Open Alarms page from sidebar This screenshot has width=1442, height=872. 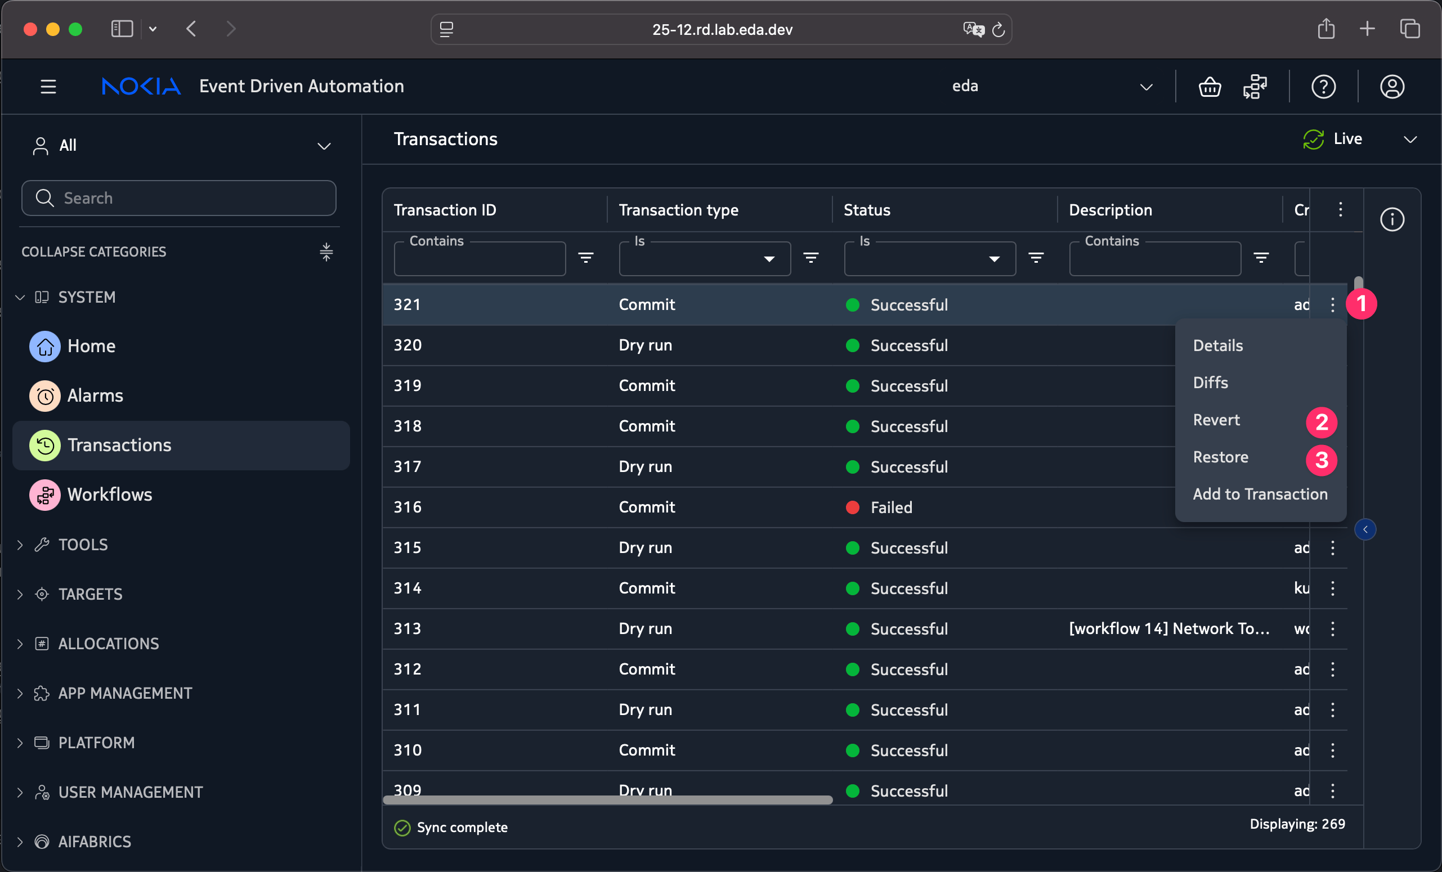pyautogui.click(x=95, y=396)
